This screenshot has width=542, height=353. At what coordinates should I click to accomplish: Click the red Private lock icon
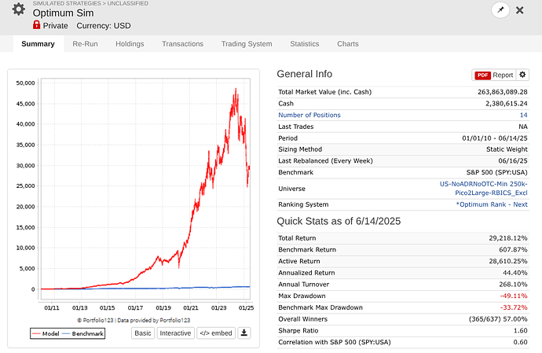(37, 25)
